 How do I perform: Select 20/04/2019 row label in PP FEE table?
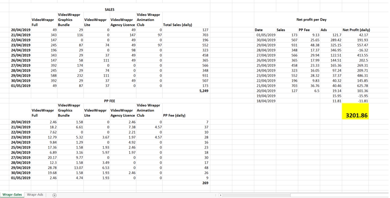pyautogui.click(x=20, y=122)
